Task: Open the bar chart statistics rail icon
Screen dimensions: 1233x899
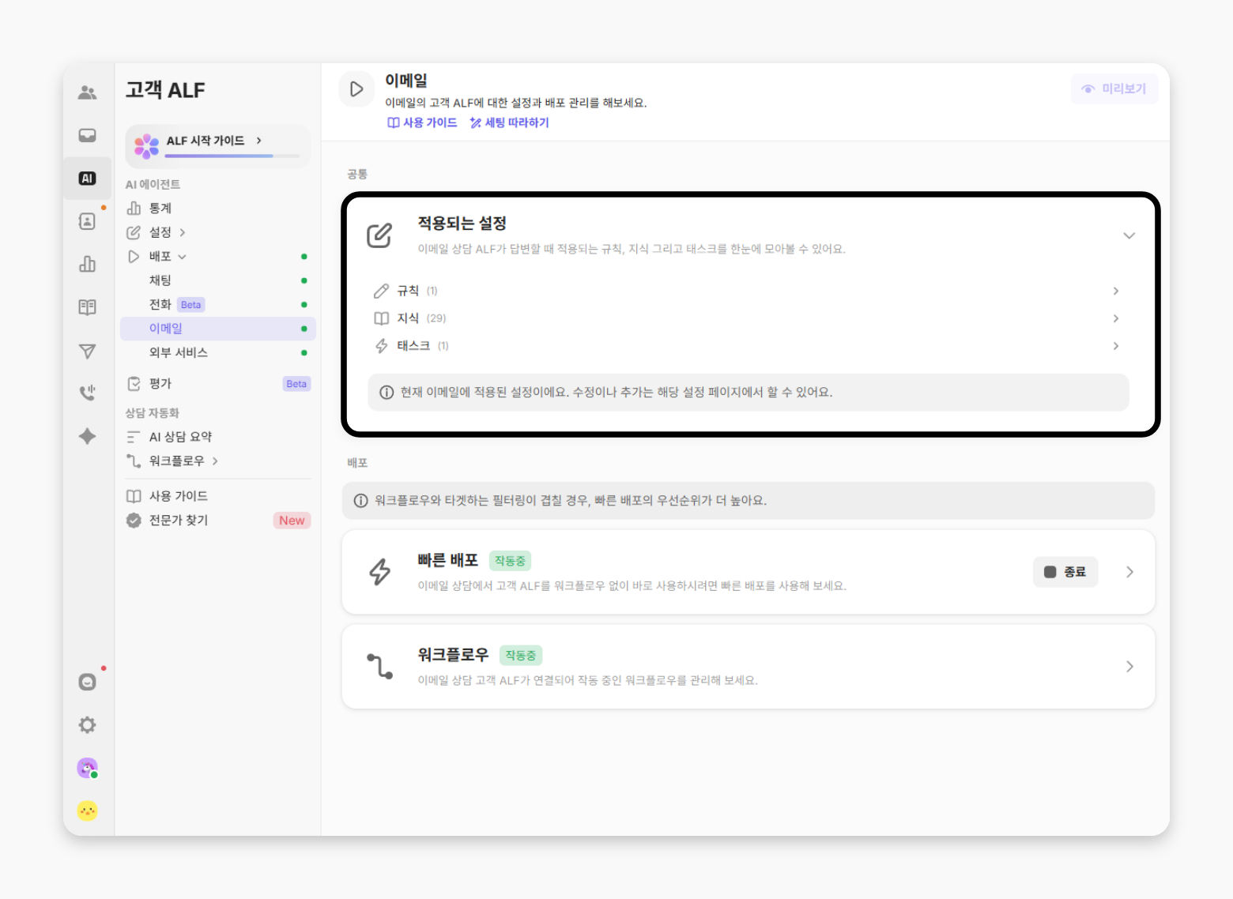Action: 88,264
